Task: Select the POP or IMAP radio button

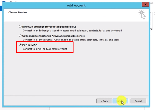Action: [20, 45]
